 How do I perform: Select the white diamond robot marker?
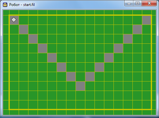coord(14,20)
